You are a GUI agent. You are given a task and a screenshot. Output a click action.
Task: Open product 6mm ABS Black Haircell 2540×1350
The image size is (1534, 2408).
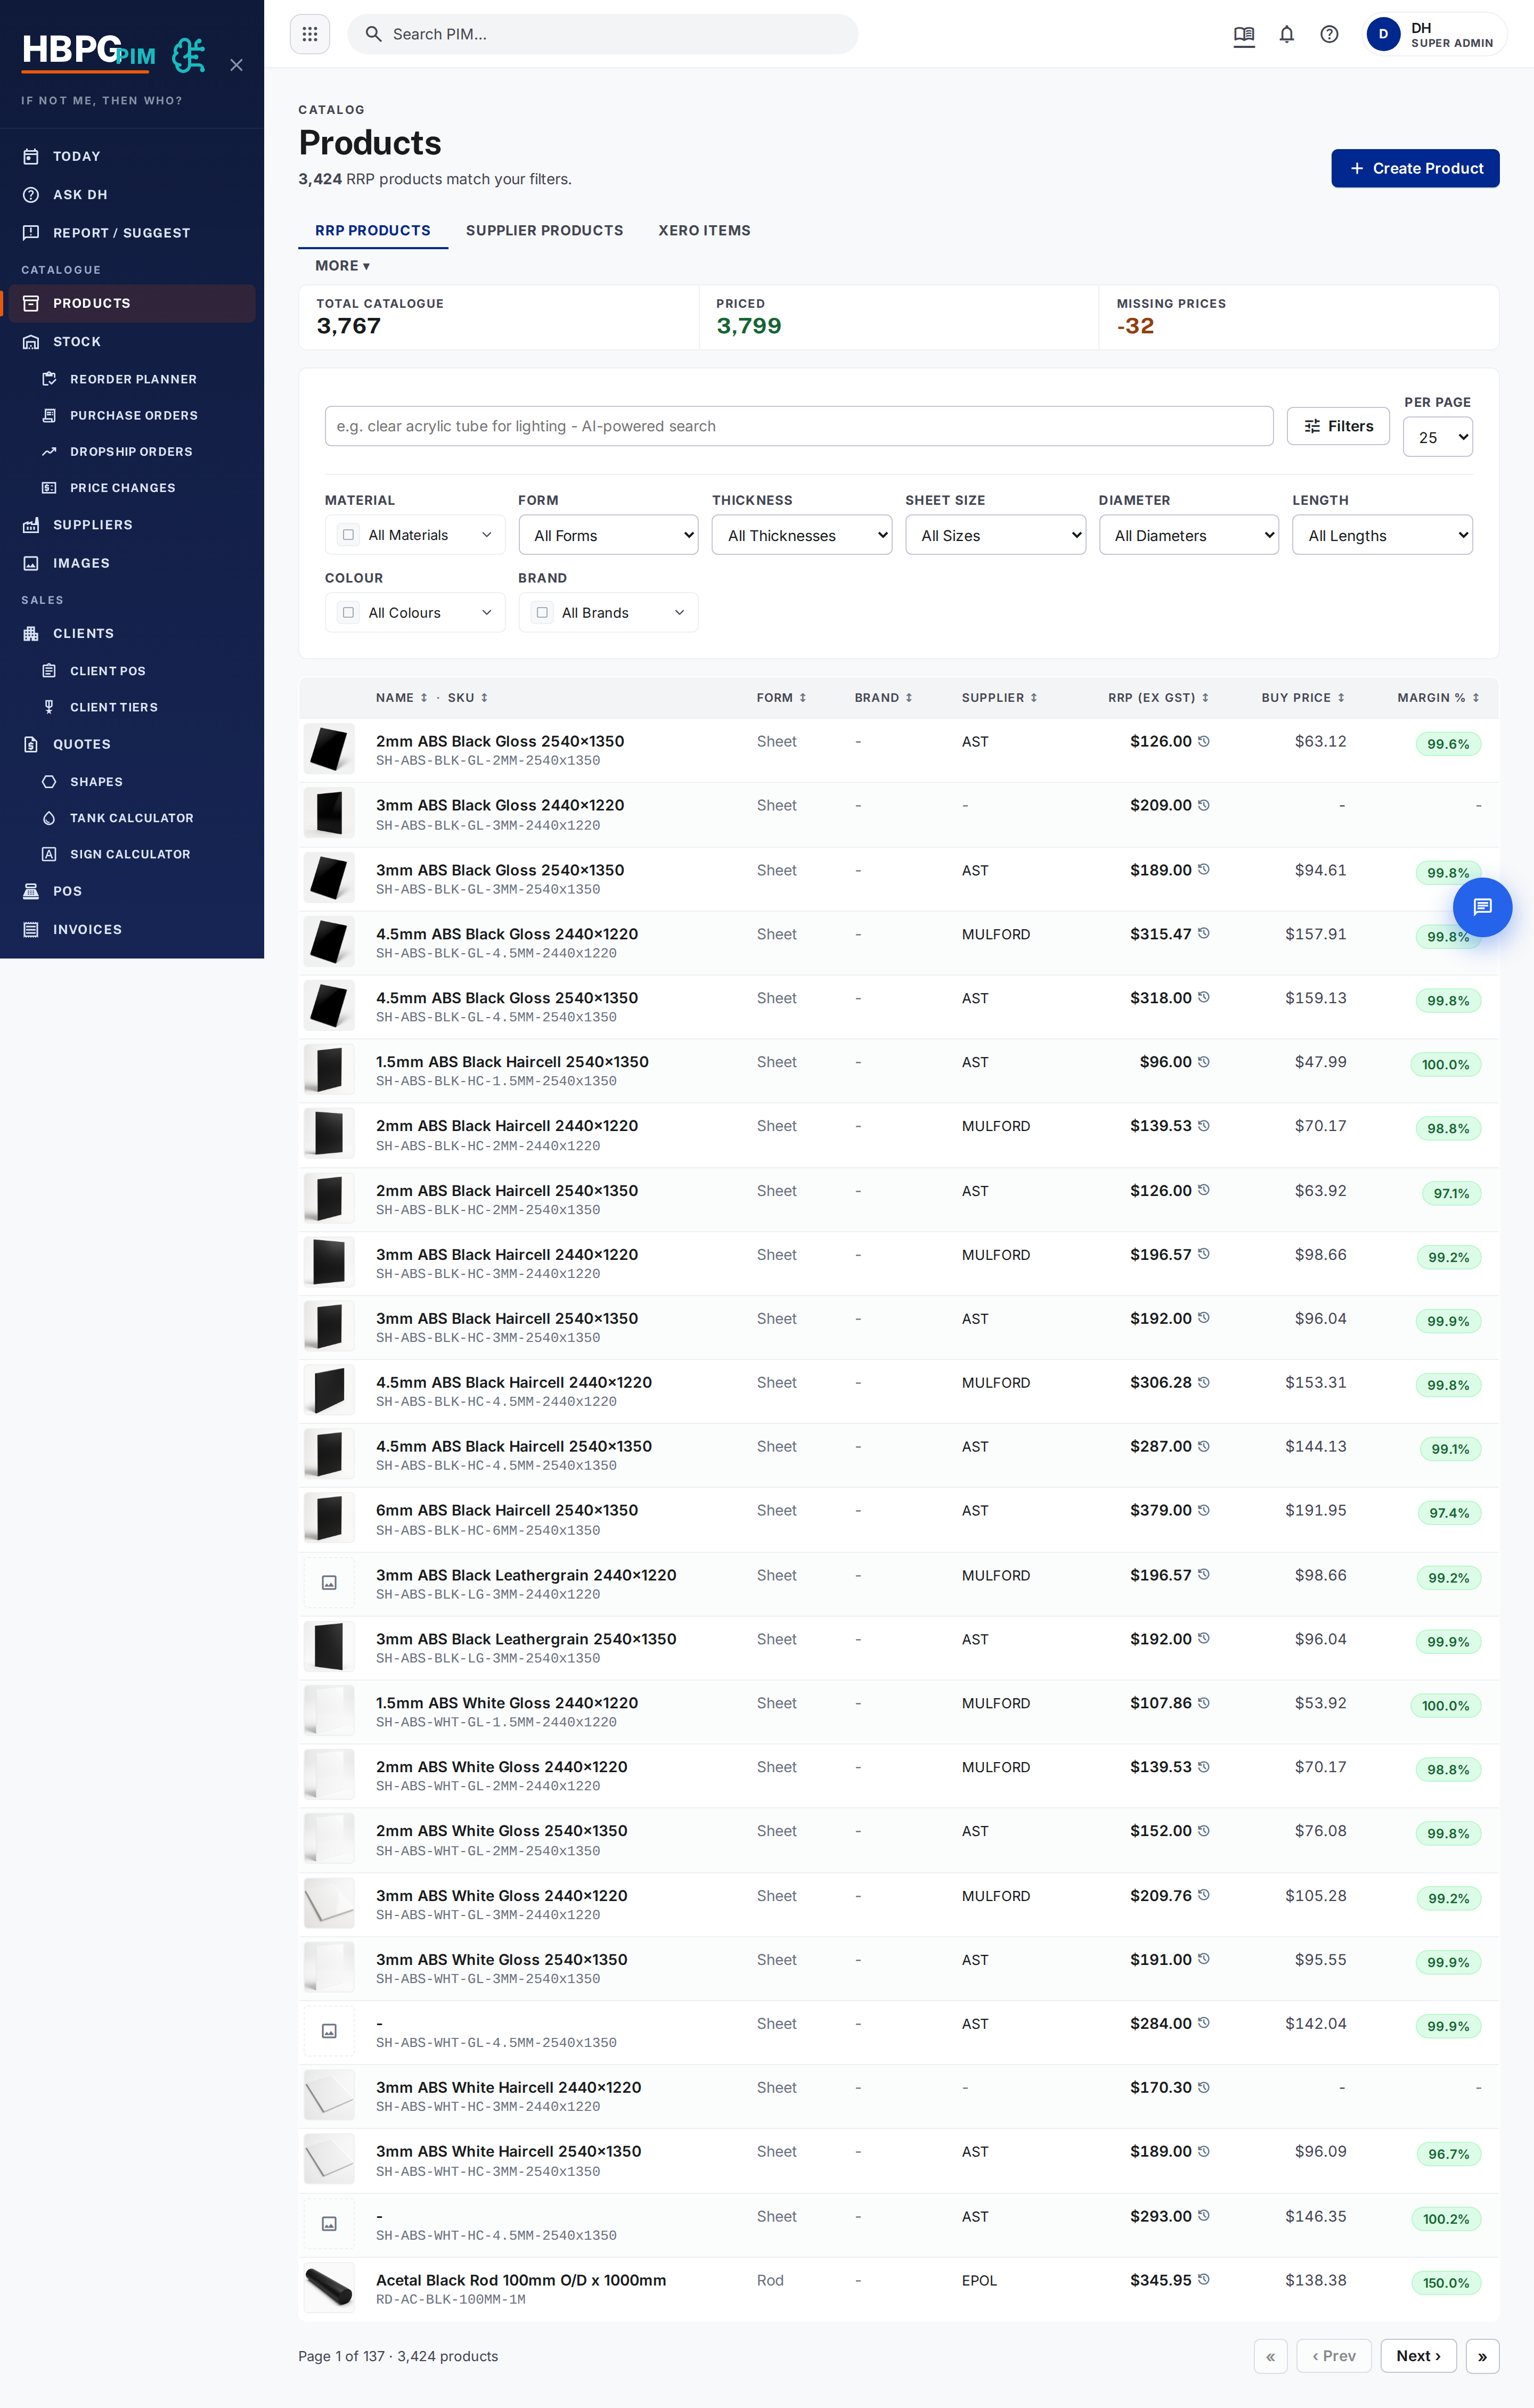click(506, 1510)
